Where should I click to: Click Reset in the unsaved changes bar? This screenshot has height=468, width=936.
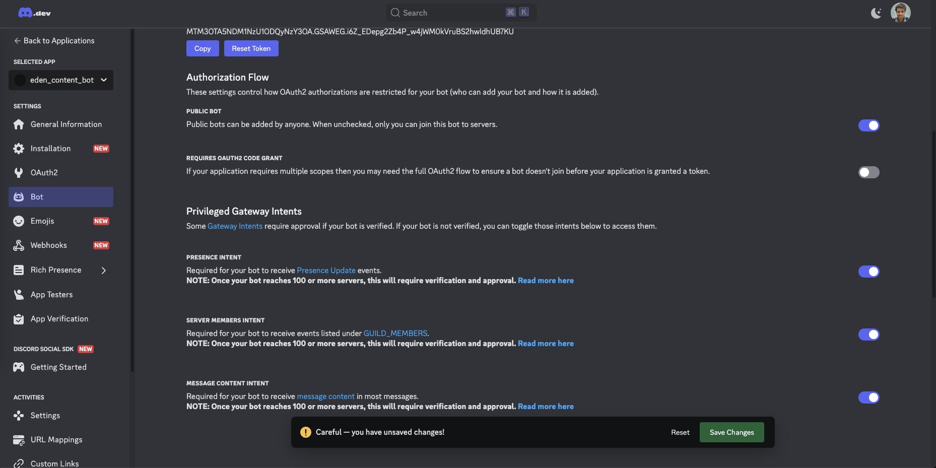coord(680,432)
